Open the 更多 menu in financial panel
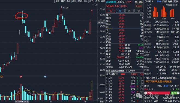The width and height of the screenshot is (180, 103). click(176, 1)
